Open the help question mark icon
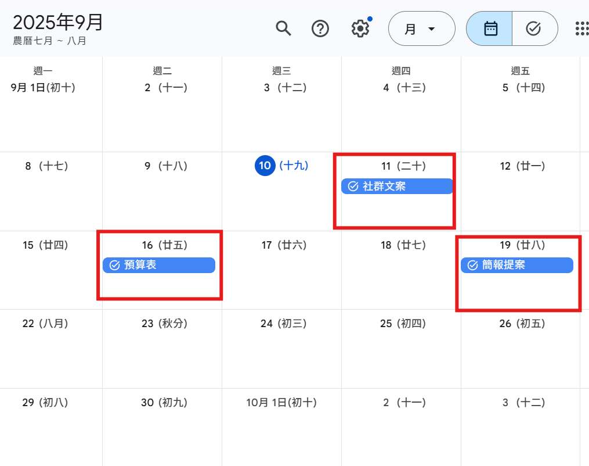589x466 pixels. pos(320,28)
